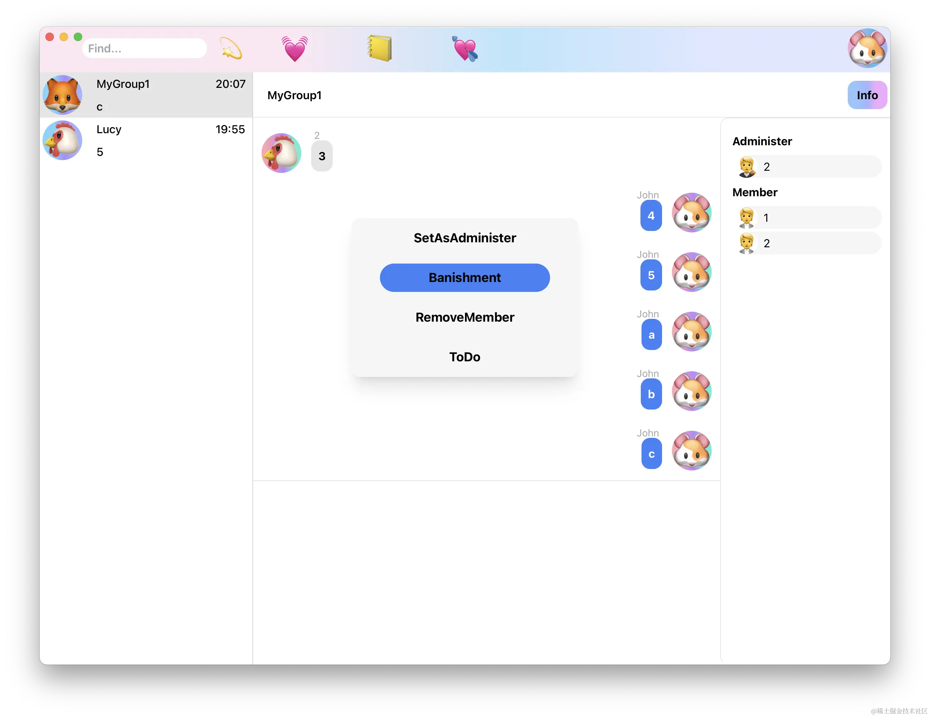Click the gray message bubble 3

coord(321,156)
